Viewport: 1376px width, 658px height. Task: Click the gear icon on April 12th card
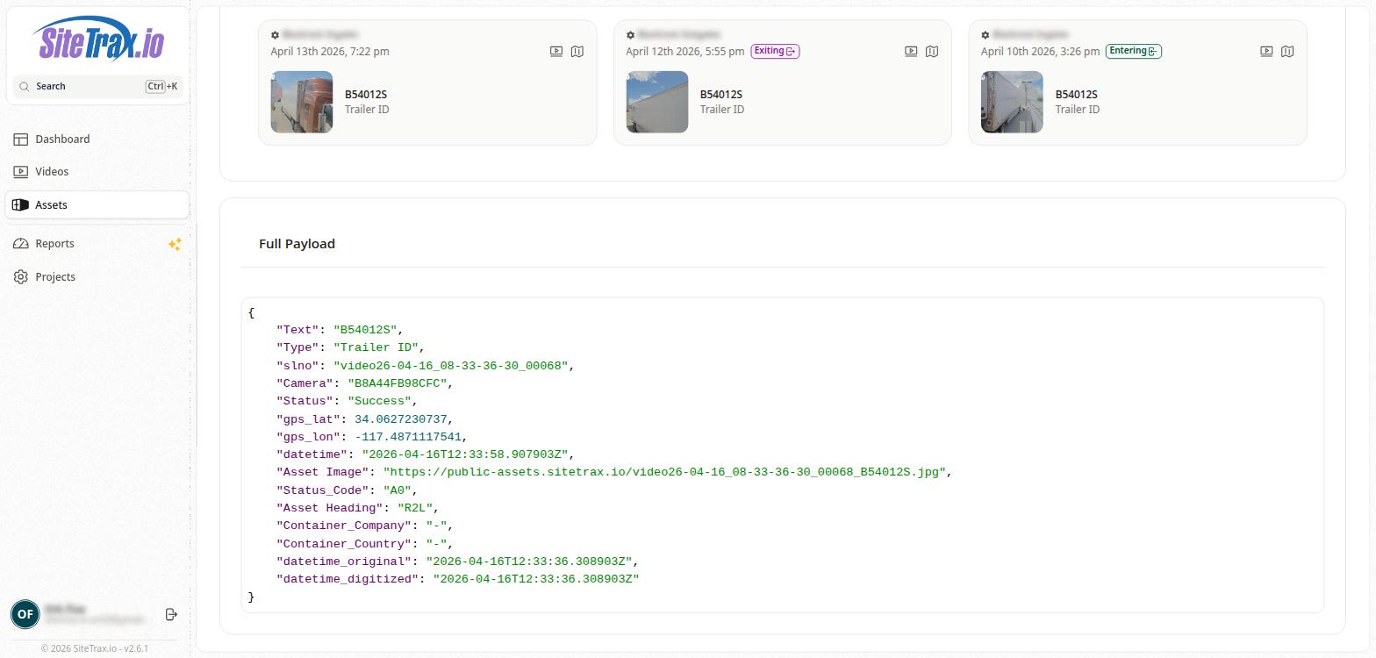click(630, 35)
